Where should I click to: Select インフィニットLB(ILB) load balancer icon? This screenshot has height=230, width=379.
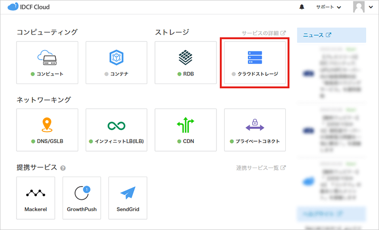tap(116, 126)
